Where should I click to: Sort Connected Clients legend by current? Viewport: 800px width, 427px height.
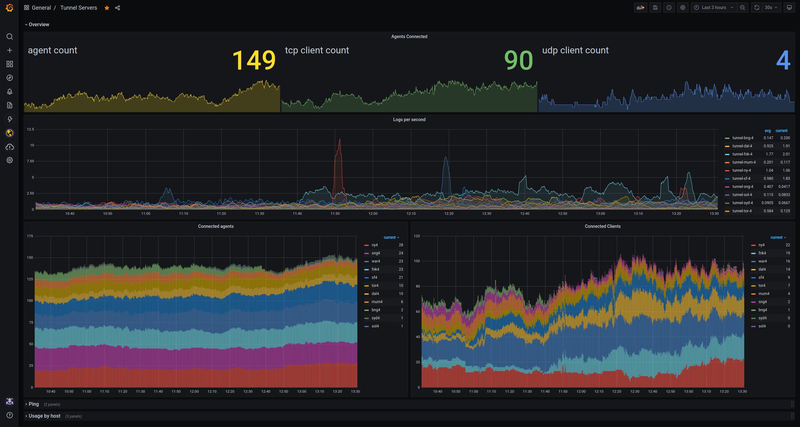pyautogui.click(x=778, y=237)
